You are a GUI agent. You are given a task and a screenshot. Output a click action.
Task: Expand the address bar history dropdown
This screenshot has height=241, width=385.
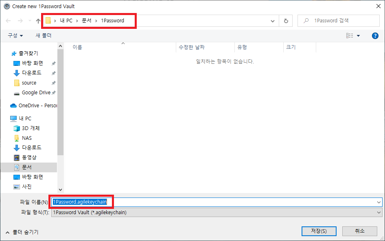273,21
